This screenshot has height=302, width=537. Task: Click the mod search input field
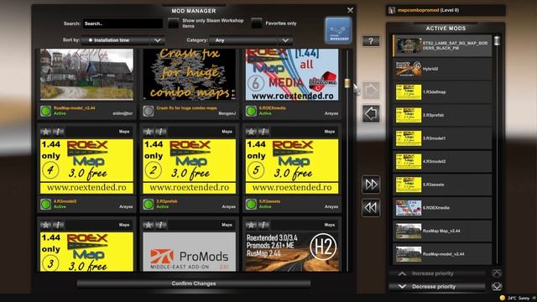coord(123,23)
